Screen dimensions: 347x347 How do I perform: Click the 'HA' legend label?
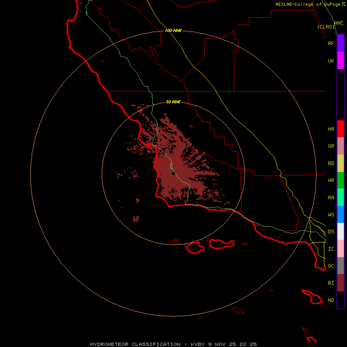coord(331,129)
